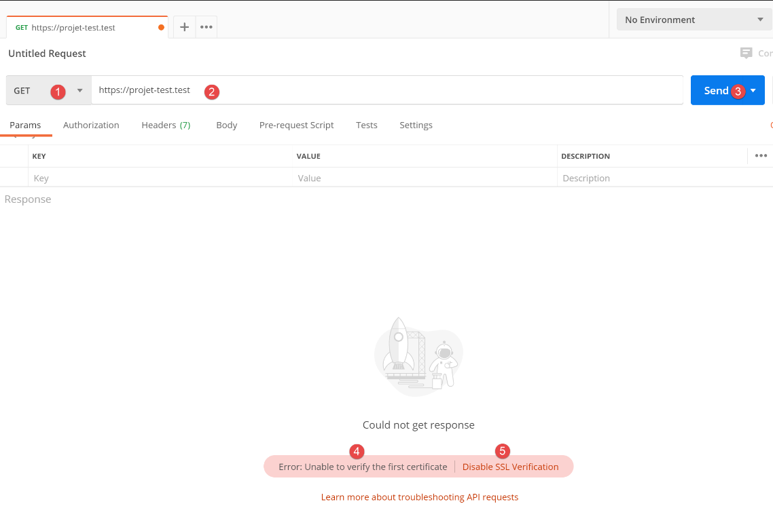This screenshot has width=773, height=525.
Task: Expand the GET method dropdown
Action: [79, 90]
